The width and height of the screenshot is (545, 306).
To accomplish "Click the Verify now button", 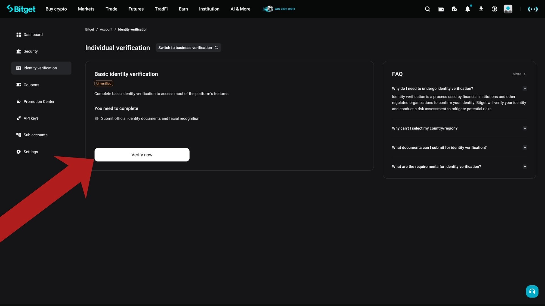I will [x=142, y=155].
